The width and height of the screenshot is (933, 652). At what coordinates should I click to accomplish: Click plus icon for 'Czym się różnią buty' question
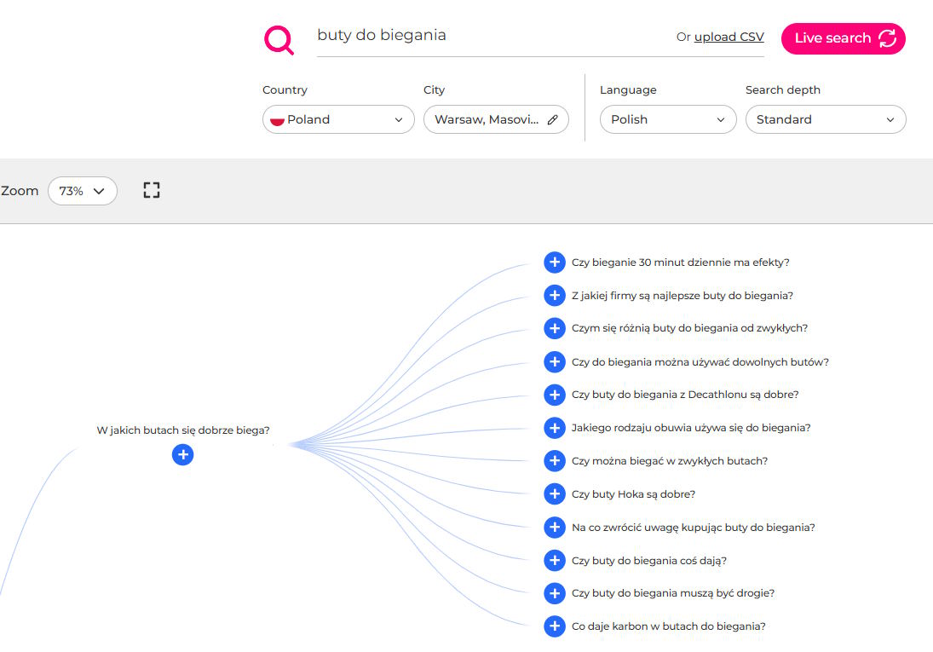[x=555, y=328]
